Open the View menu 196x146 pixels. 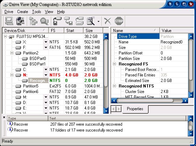[x=49, y=12]
